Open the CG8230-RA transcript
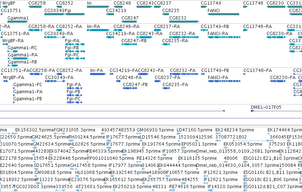The height and width of the screenshot is (192, 302). coord(276,37)
